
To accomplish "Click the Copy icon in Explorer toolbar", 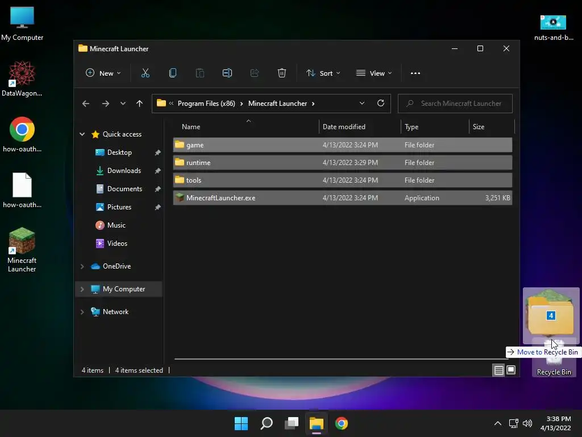I will coord(173,73).
